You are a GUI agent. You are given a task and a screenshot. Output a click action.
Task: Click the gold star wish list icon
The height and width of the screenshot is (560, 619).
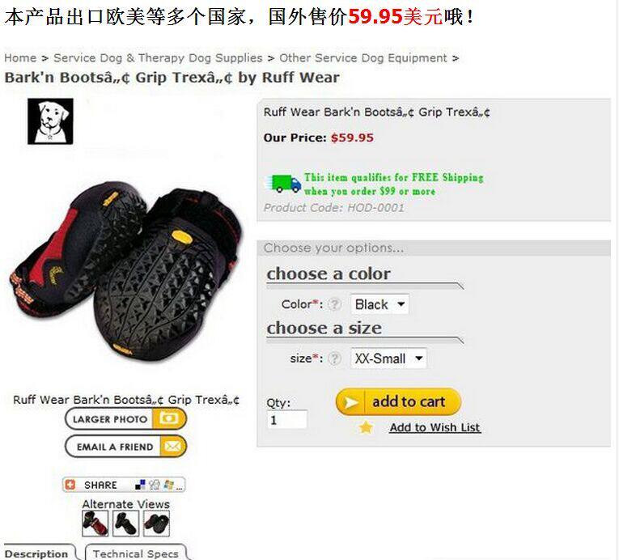coord(366,427)
